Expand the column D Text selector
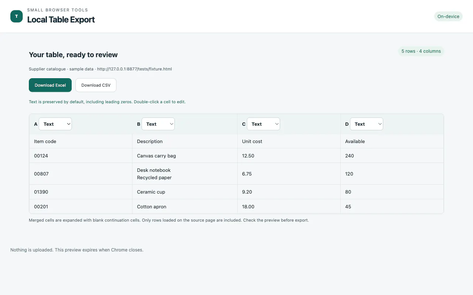Viewport: 473px width, 295px height. pos(367,124)
